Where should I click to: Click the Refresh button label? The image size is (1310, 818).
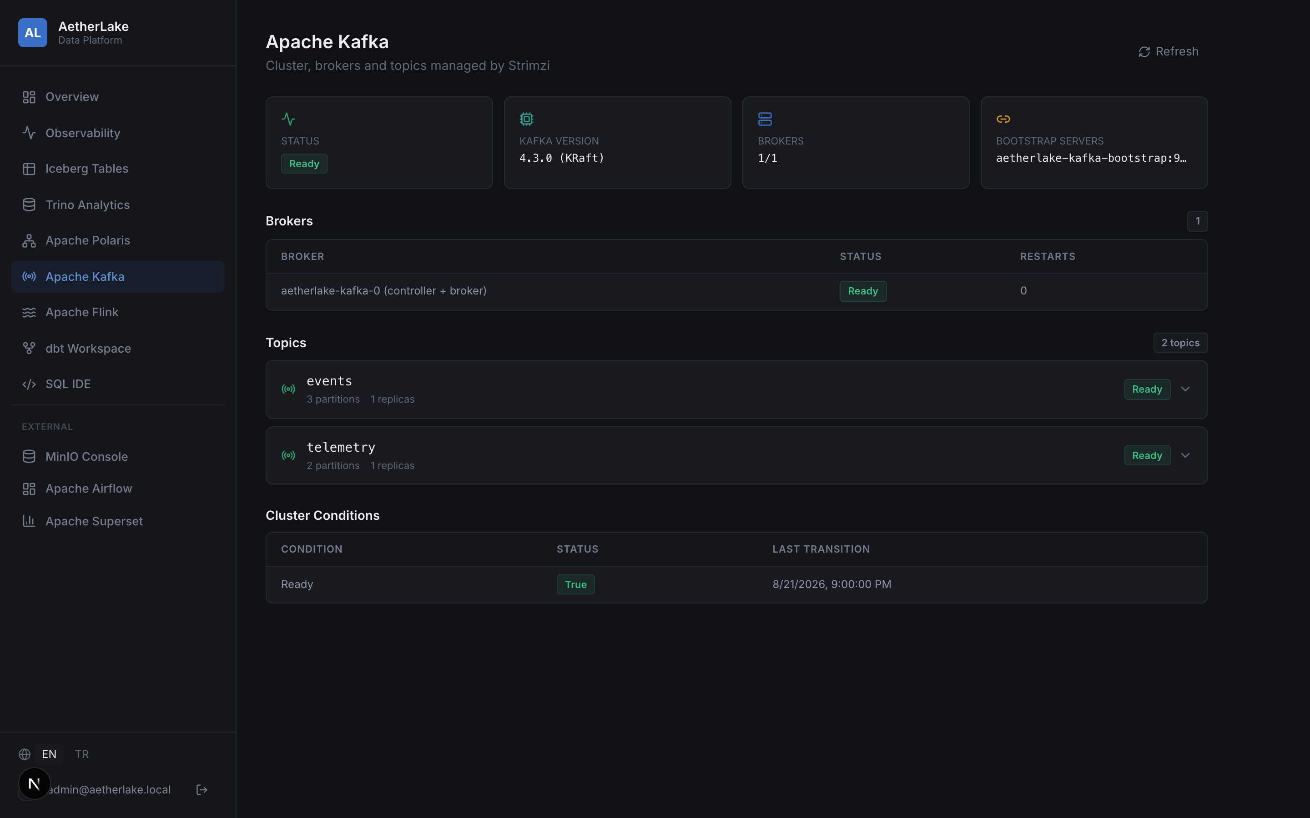(1177, 51)
